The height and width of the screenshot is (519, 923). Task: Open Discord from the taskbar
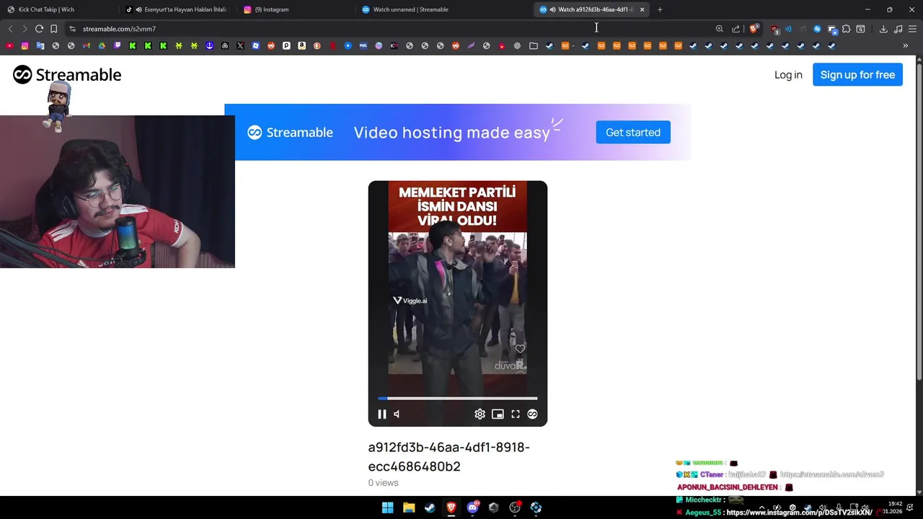472,507
